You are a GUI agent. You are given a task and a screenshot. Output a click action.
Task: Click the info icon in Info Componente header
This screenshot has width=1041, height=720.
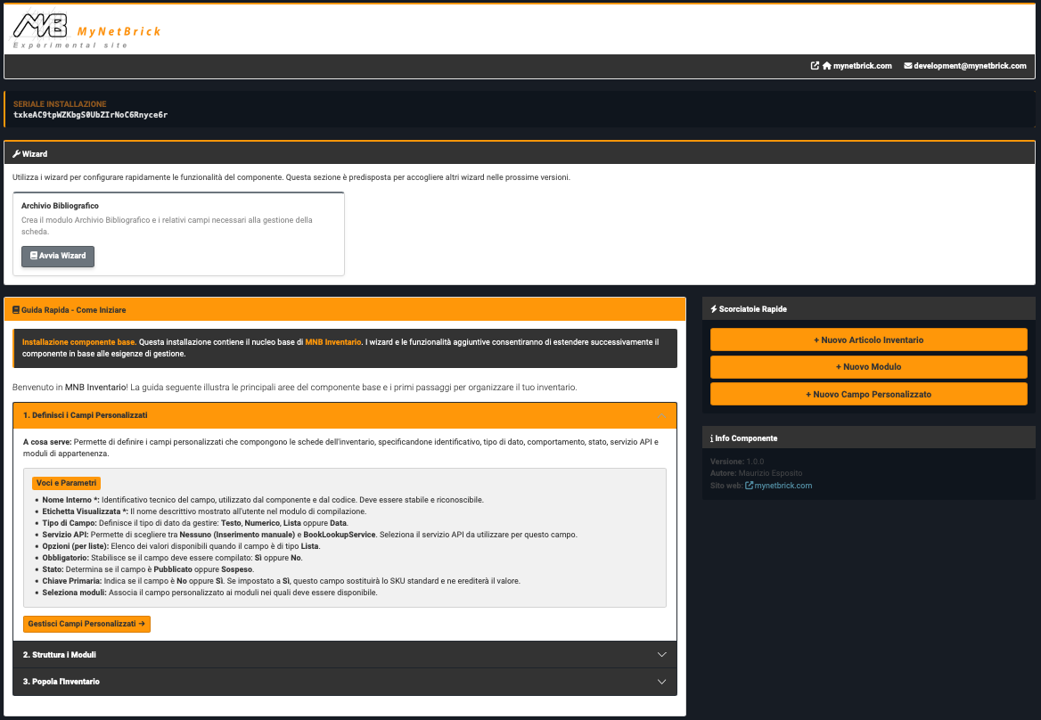coord(712,438)
